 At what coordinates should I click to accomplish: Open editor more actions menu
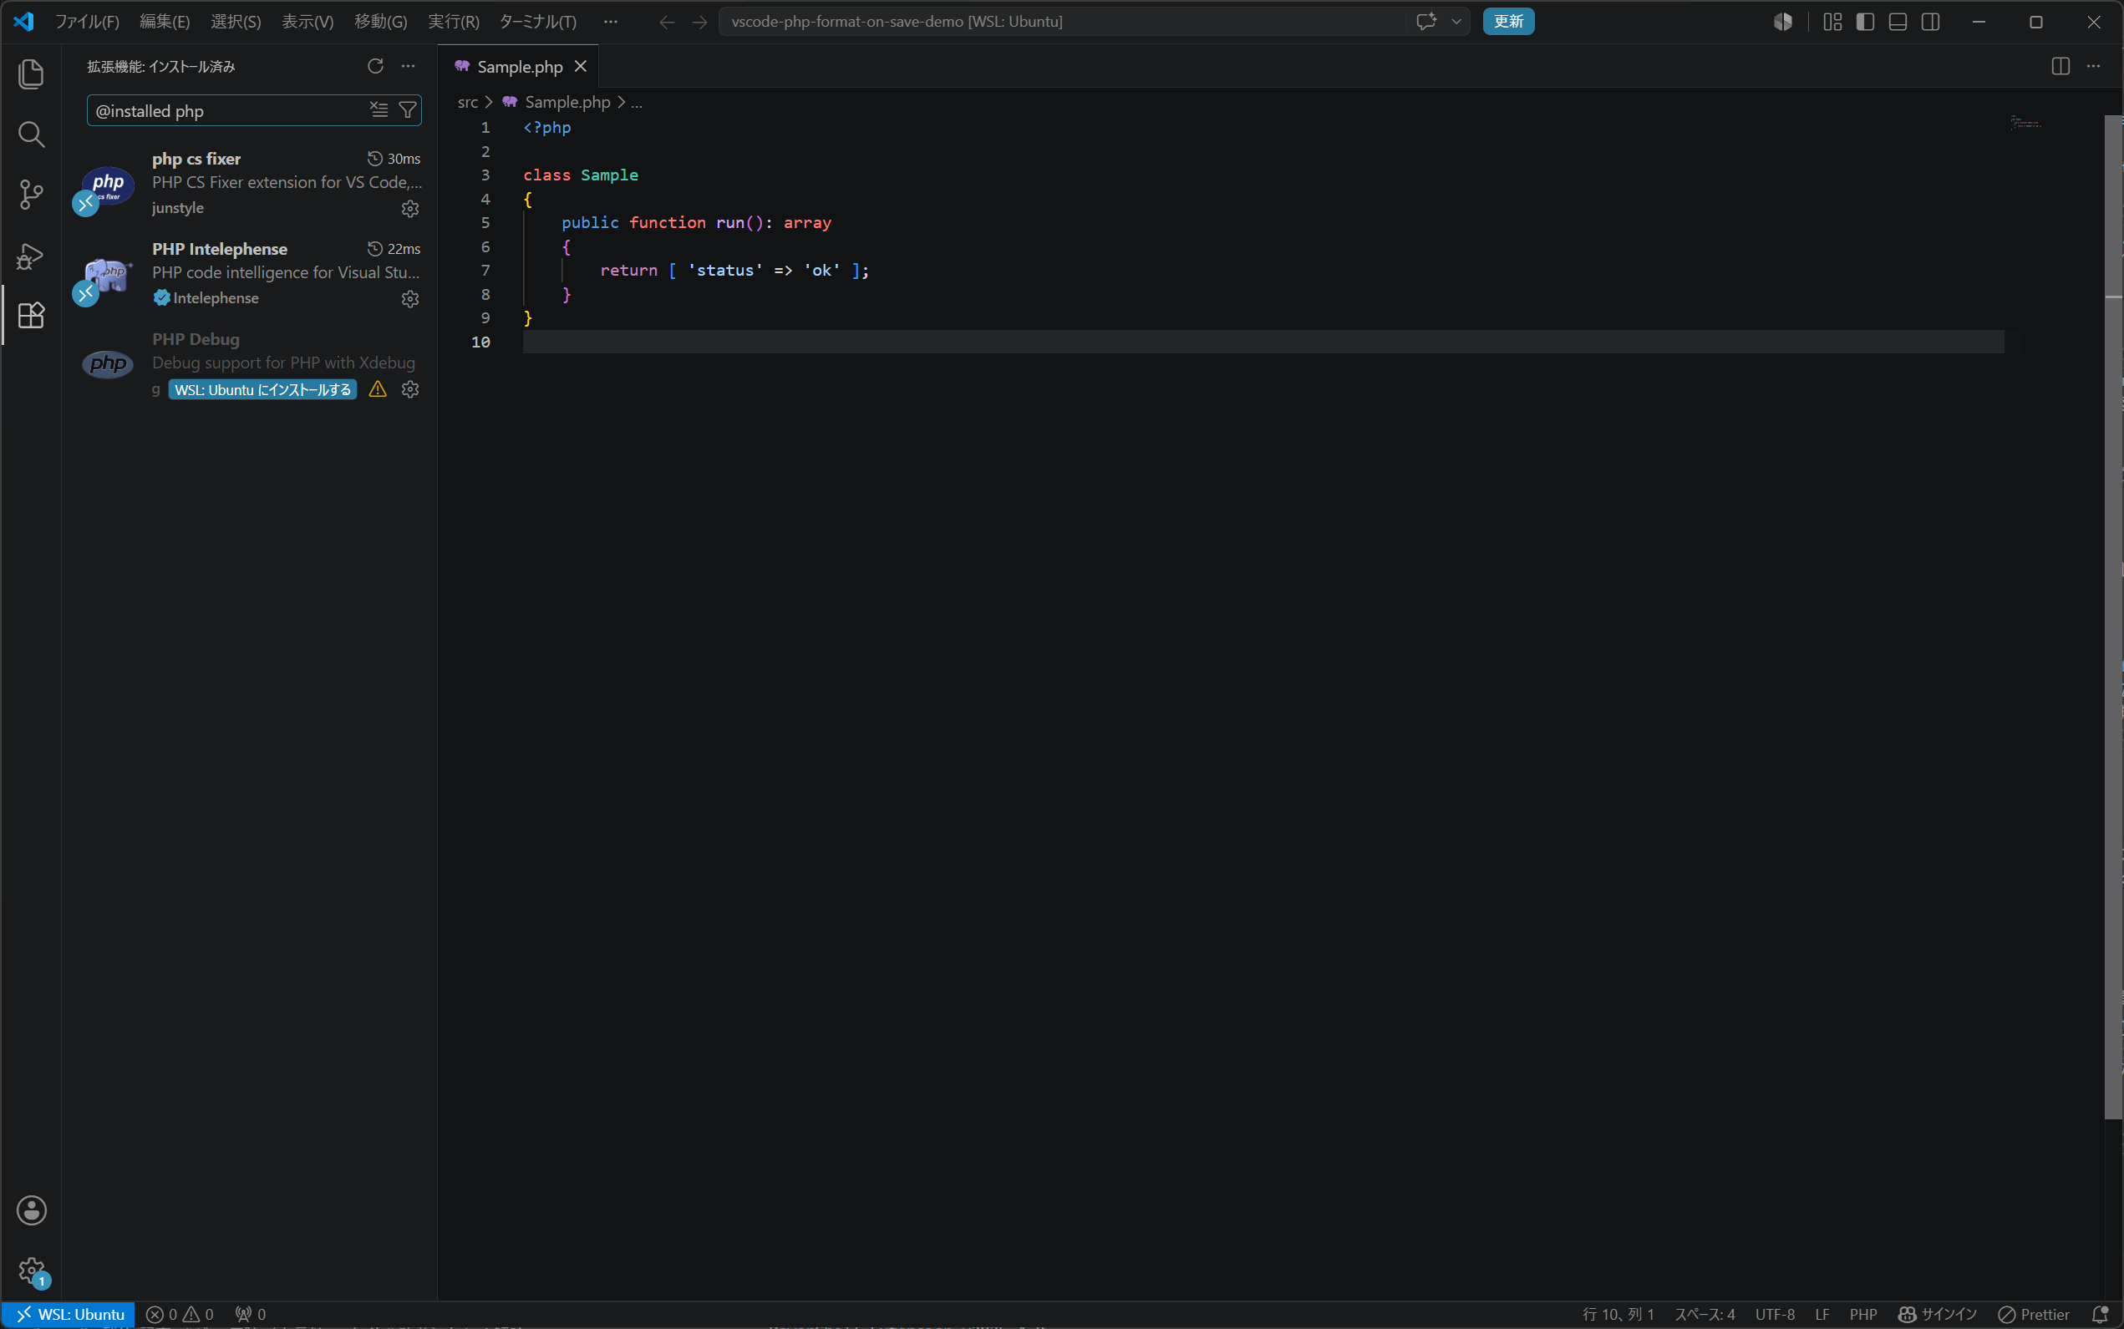pyautogui.click(x=2093, y=66)
